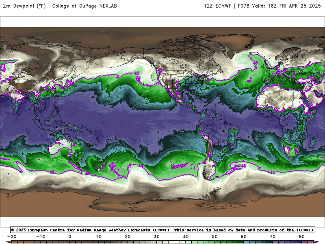Click the 45 contour label inside Australia
Viewport: 325px width, 244px height.
click(73, 144)
